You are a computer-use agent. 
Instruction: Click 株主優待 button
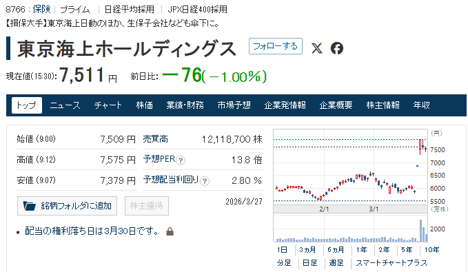(x=147, y=206)
